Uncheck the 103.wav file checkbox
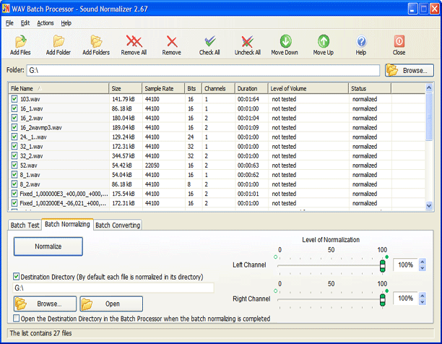The width and height of the screenshot is (442, 344). coord(14,99)
